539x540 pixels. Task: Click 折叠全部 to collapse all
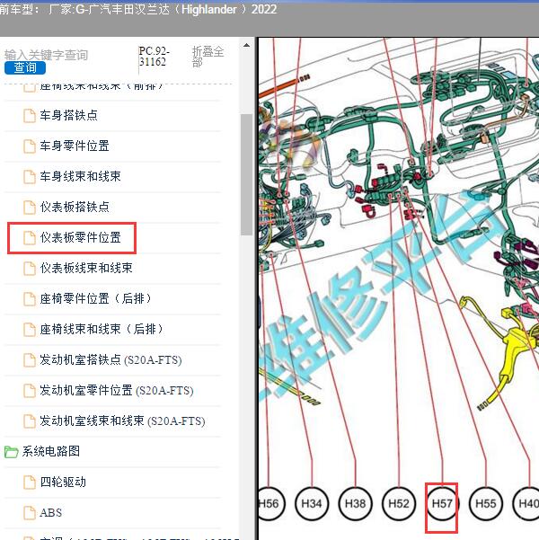click(208, 56)
